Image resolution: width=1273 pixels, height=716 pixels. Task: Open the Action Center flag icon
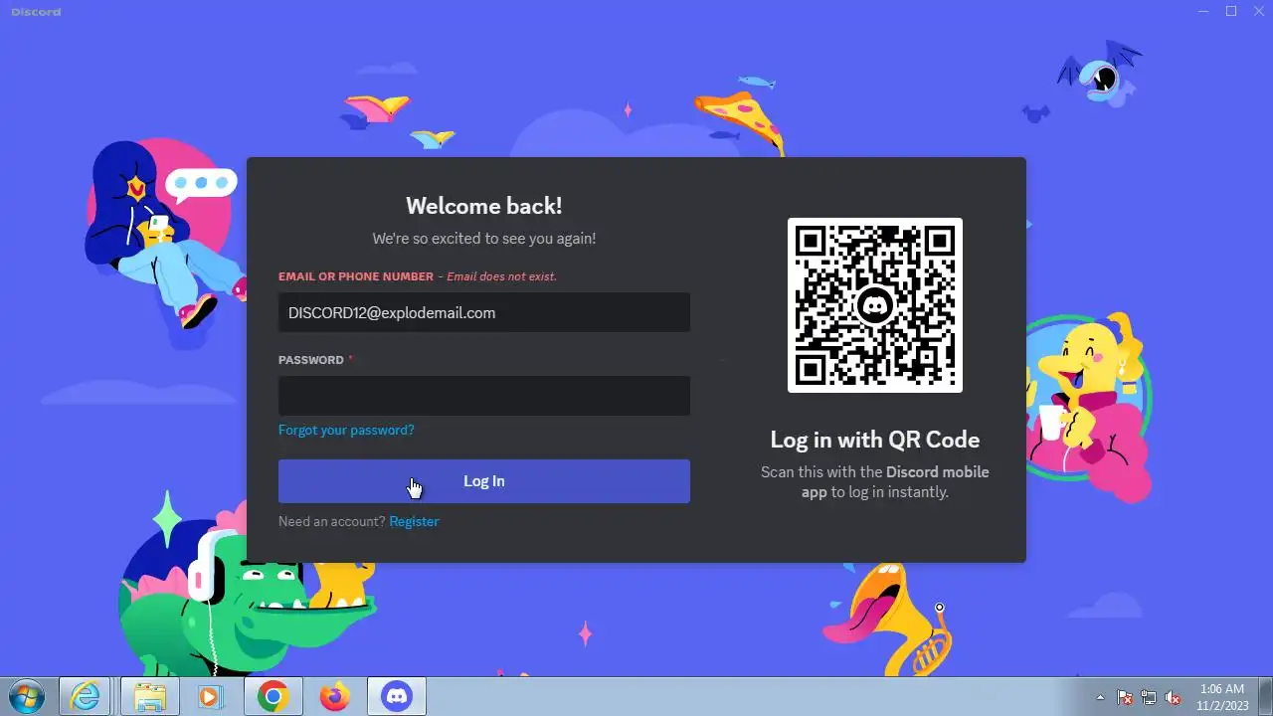(1126, 697)
